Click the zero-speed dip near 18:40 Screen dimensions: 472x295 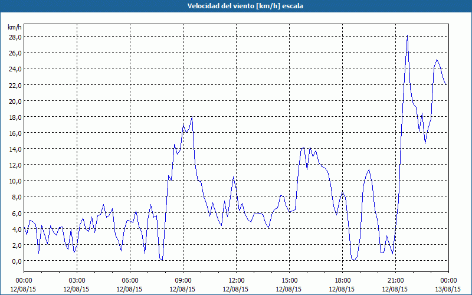[354, 260]
